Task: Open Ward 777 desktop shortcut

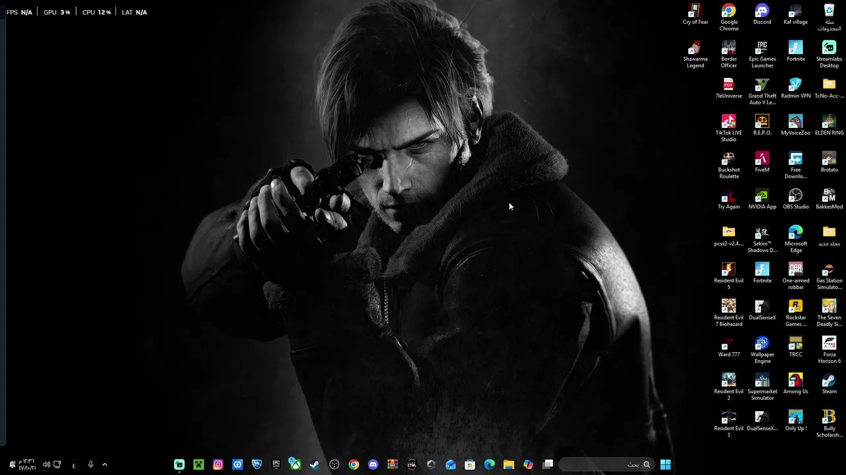Action: pyautogui.click(x=728, y=347)
